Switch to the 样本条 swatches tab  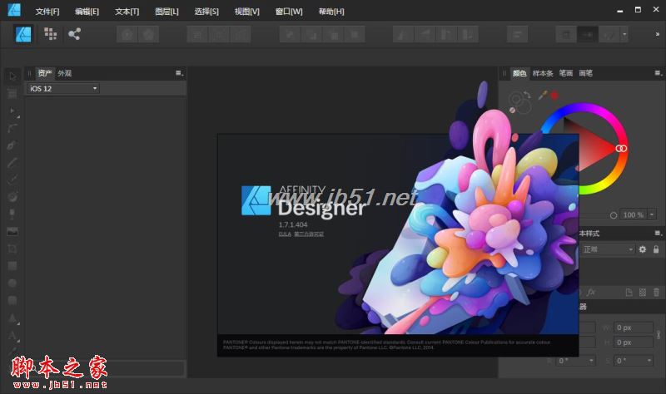click(x=543, y=73)
